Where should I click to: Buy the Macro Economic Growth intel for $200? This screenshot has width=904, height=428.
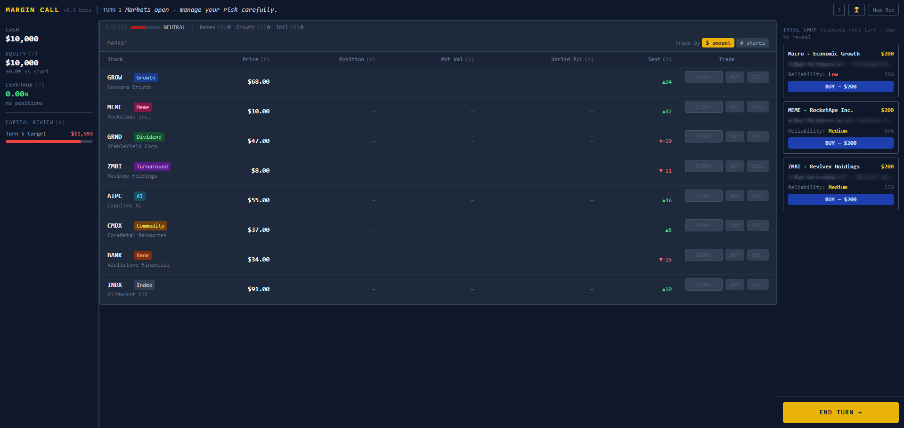[840, 87]
